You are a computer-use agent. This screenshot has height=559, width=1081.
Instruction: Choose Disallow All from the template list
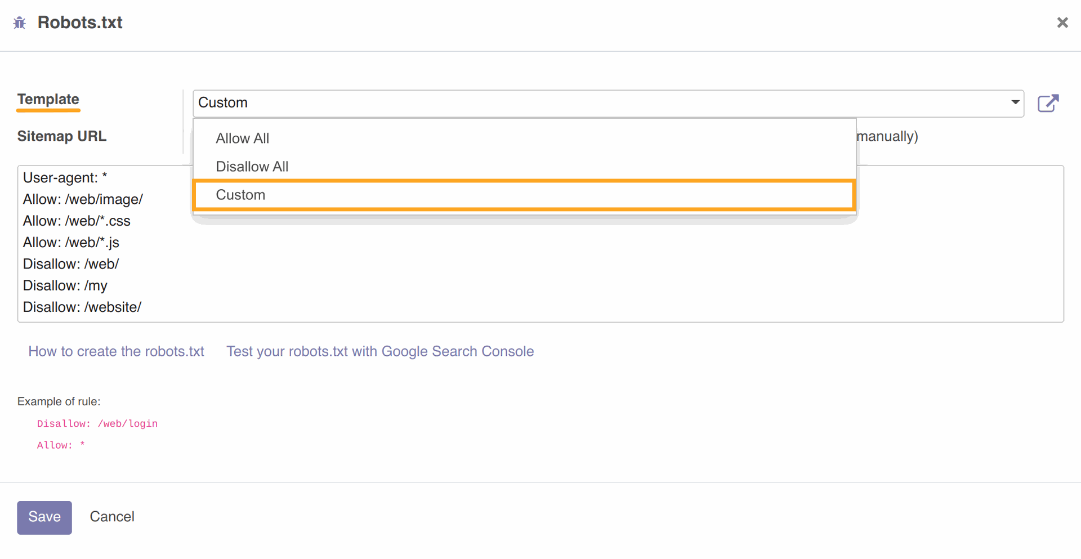(524, 167)
